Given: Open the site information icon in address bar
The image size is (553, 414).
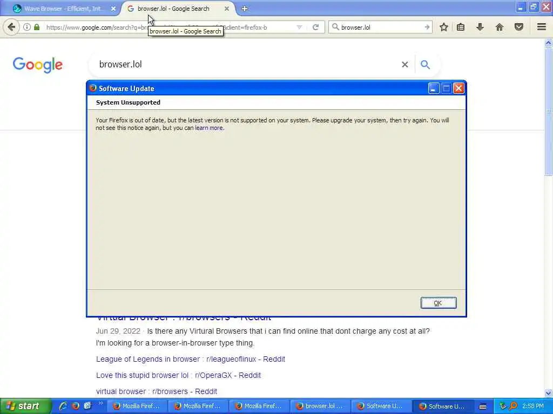Looking at the screenshot, I should [x=27, y=27].
